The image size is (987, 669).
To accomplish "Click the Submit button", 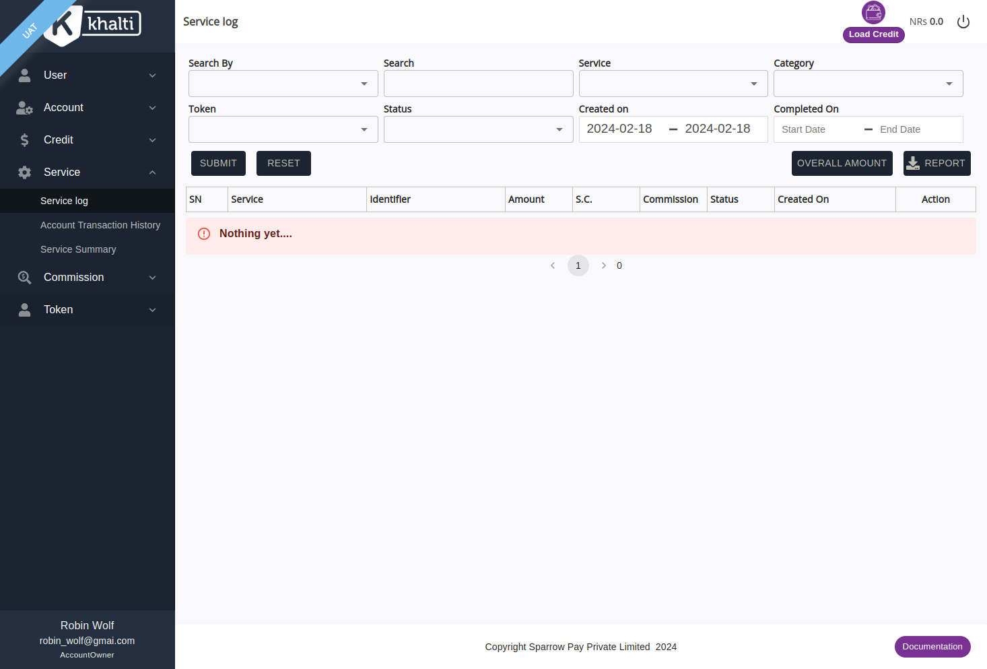I will pos(218,163).
